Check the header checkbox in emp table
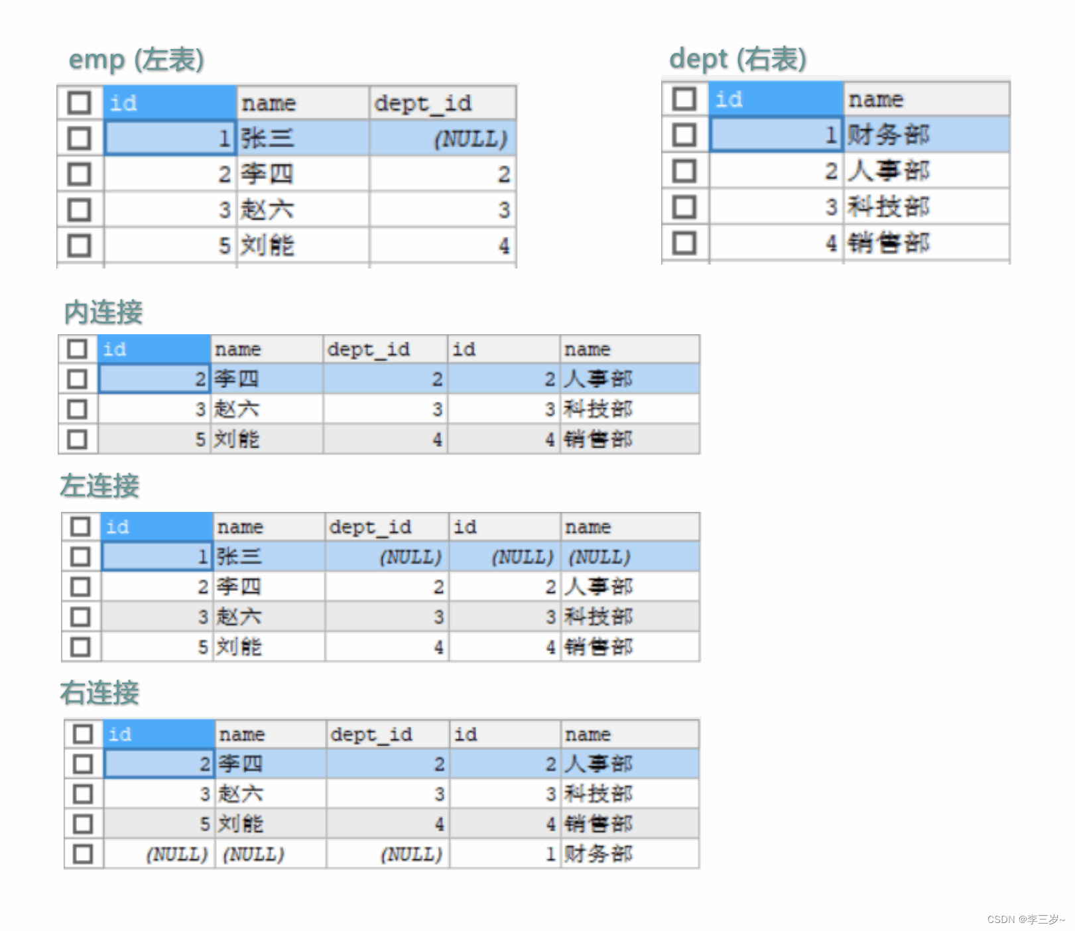 79,103
